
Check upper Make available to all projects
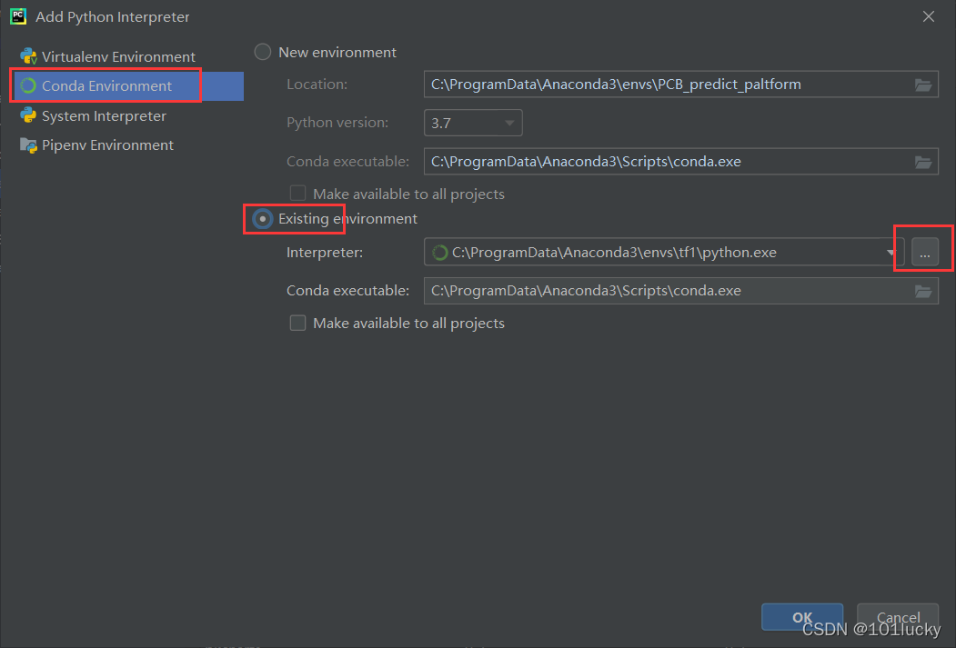(x=297, y=194)
